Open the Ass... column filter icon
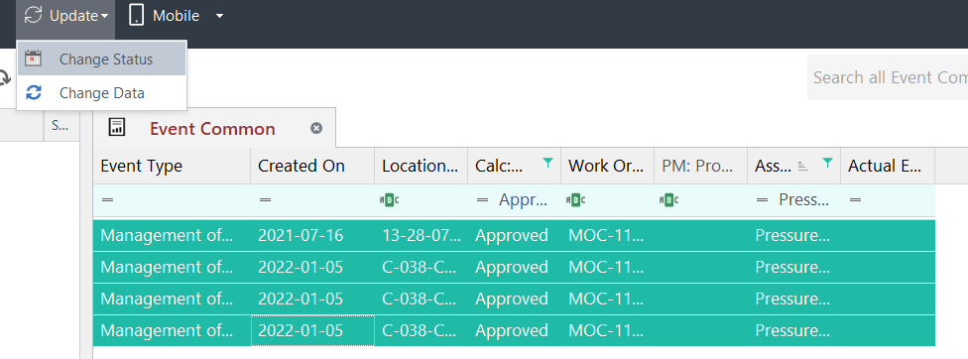The height and width of the screenshot is (359, 968). [828, 163]
